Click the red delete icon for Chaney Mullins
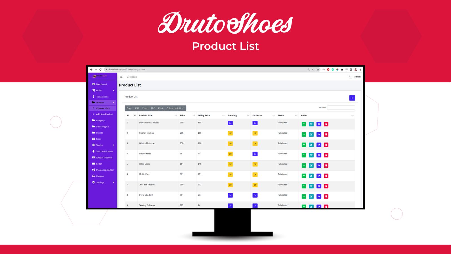 [326, 134]
